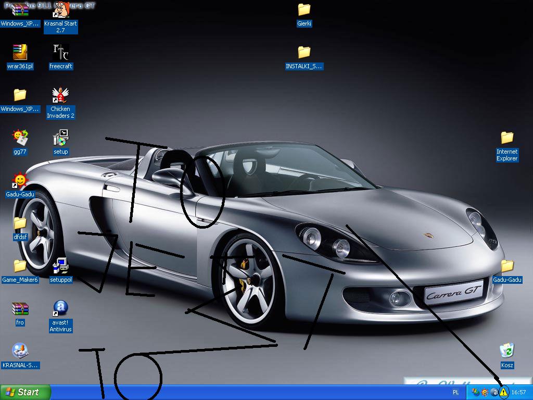Select the dfdsf folder
The image size is (533, 400).
[20, 223]
